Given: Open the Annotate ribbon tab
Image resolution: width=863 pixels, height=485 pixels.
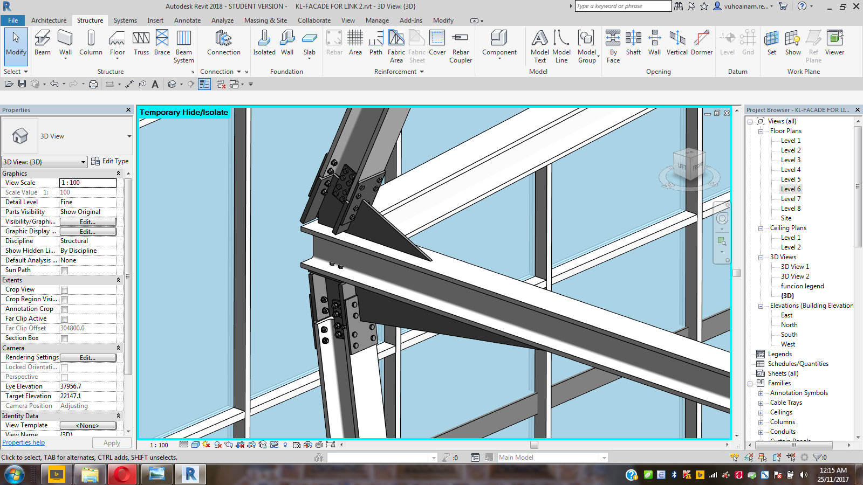Looking at the screenshot, I should (187, 20).
